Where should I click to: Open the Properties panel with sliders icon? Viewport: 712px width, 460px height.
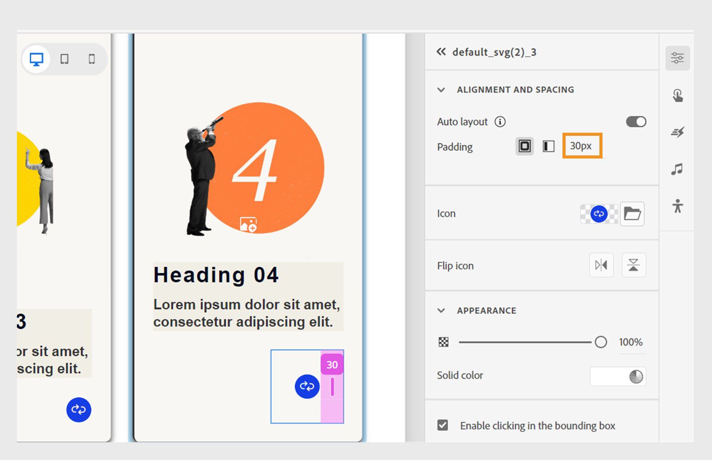[x=677, y=58]
